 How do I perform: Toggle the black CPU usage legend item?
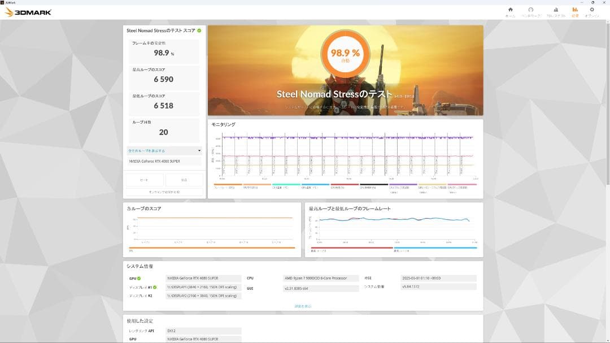click(374, 185)
